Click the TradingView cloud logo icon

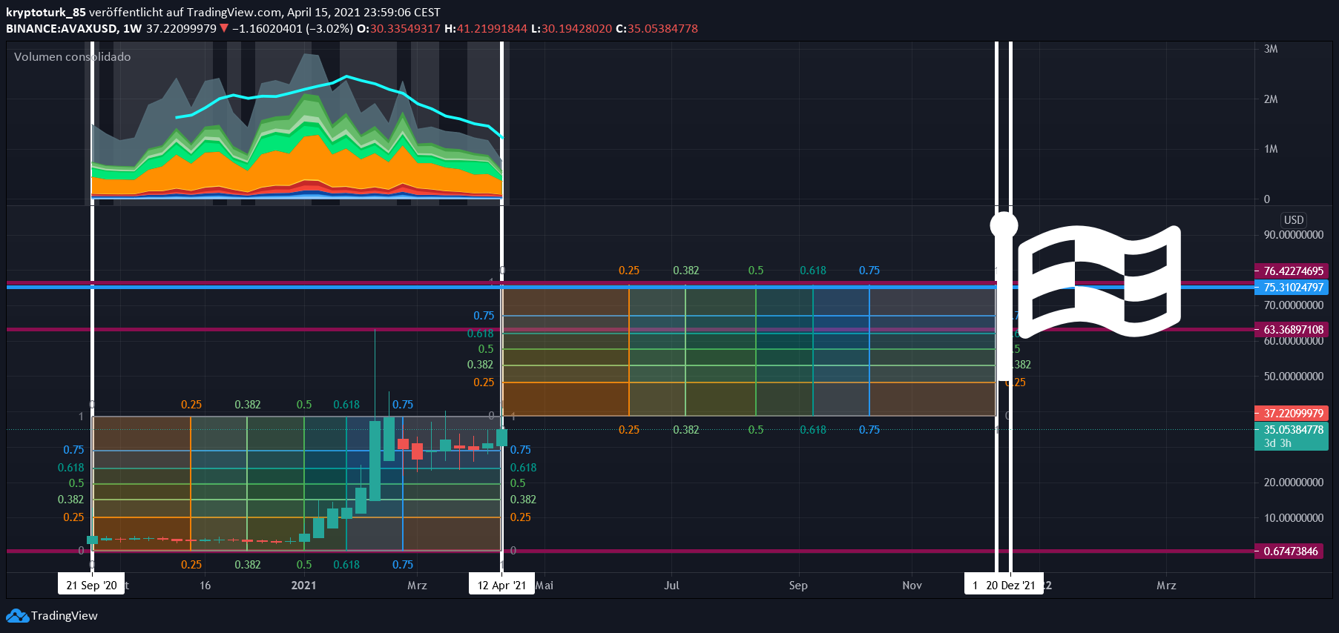coord(17,616)
